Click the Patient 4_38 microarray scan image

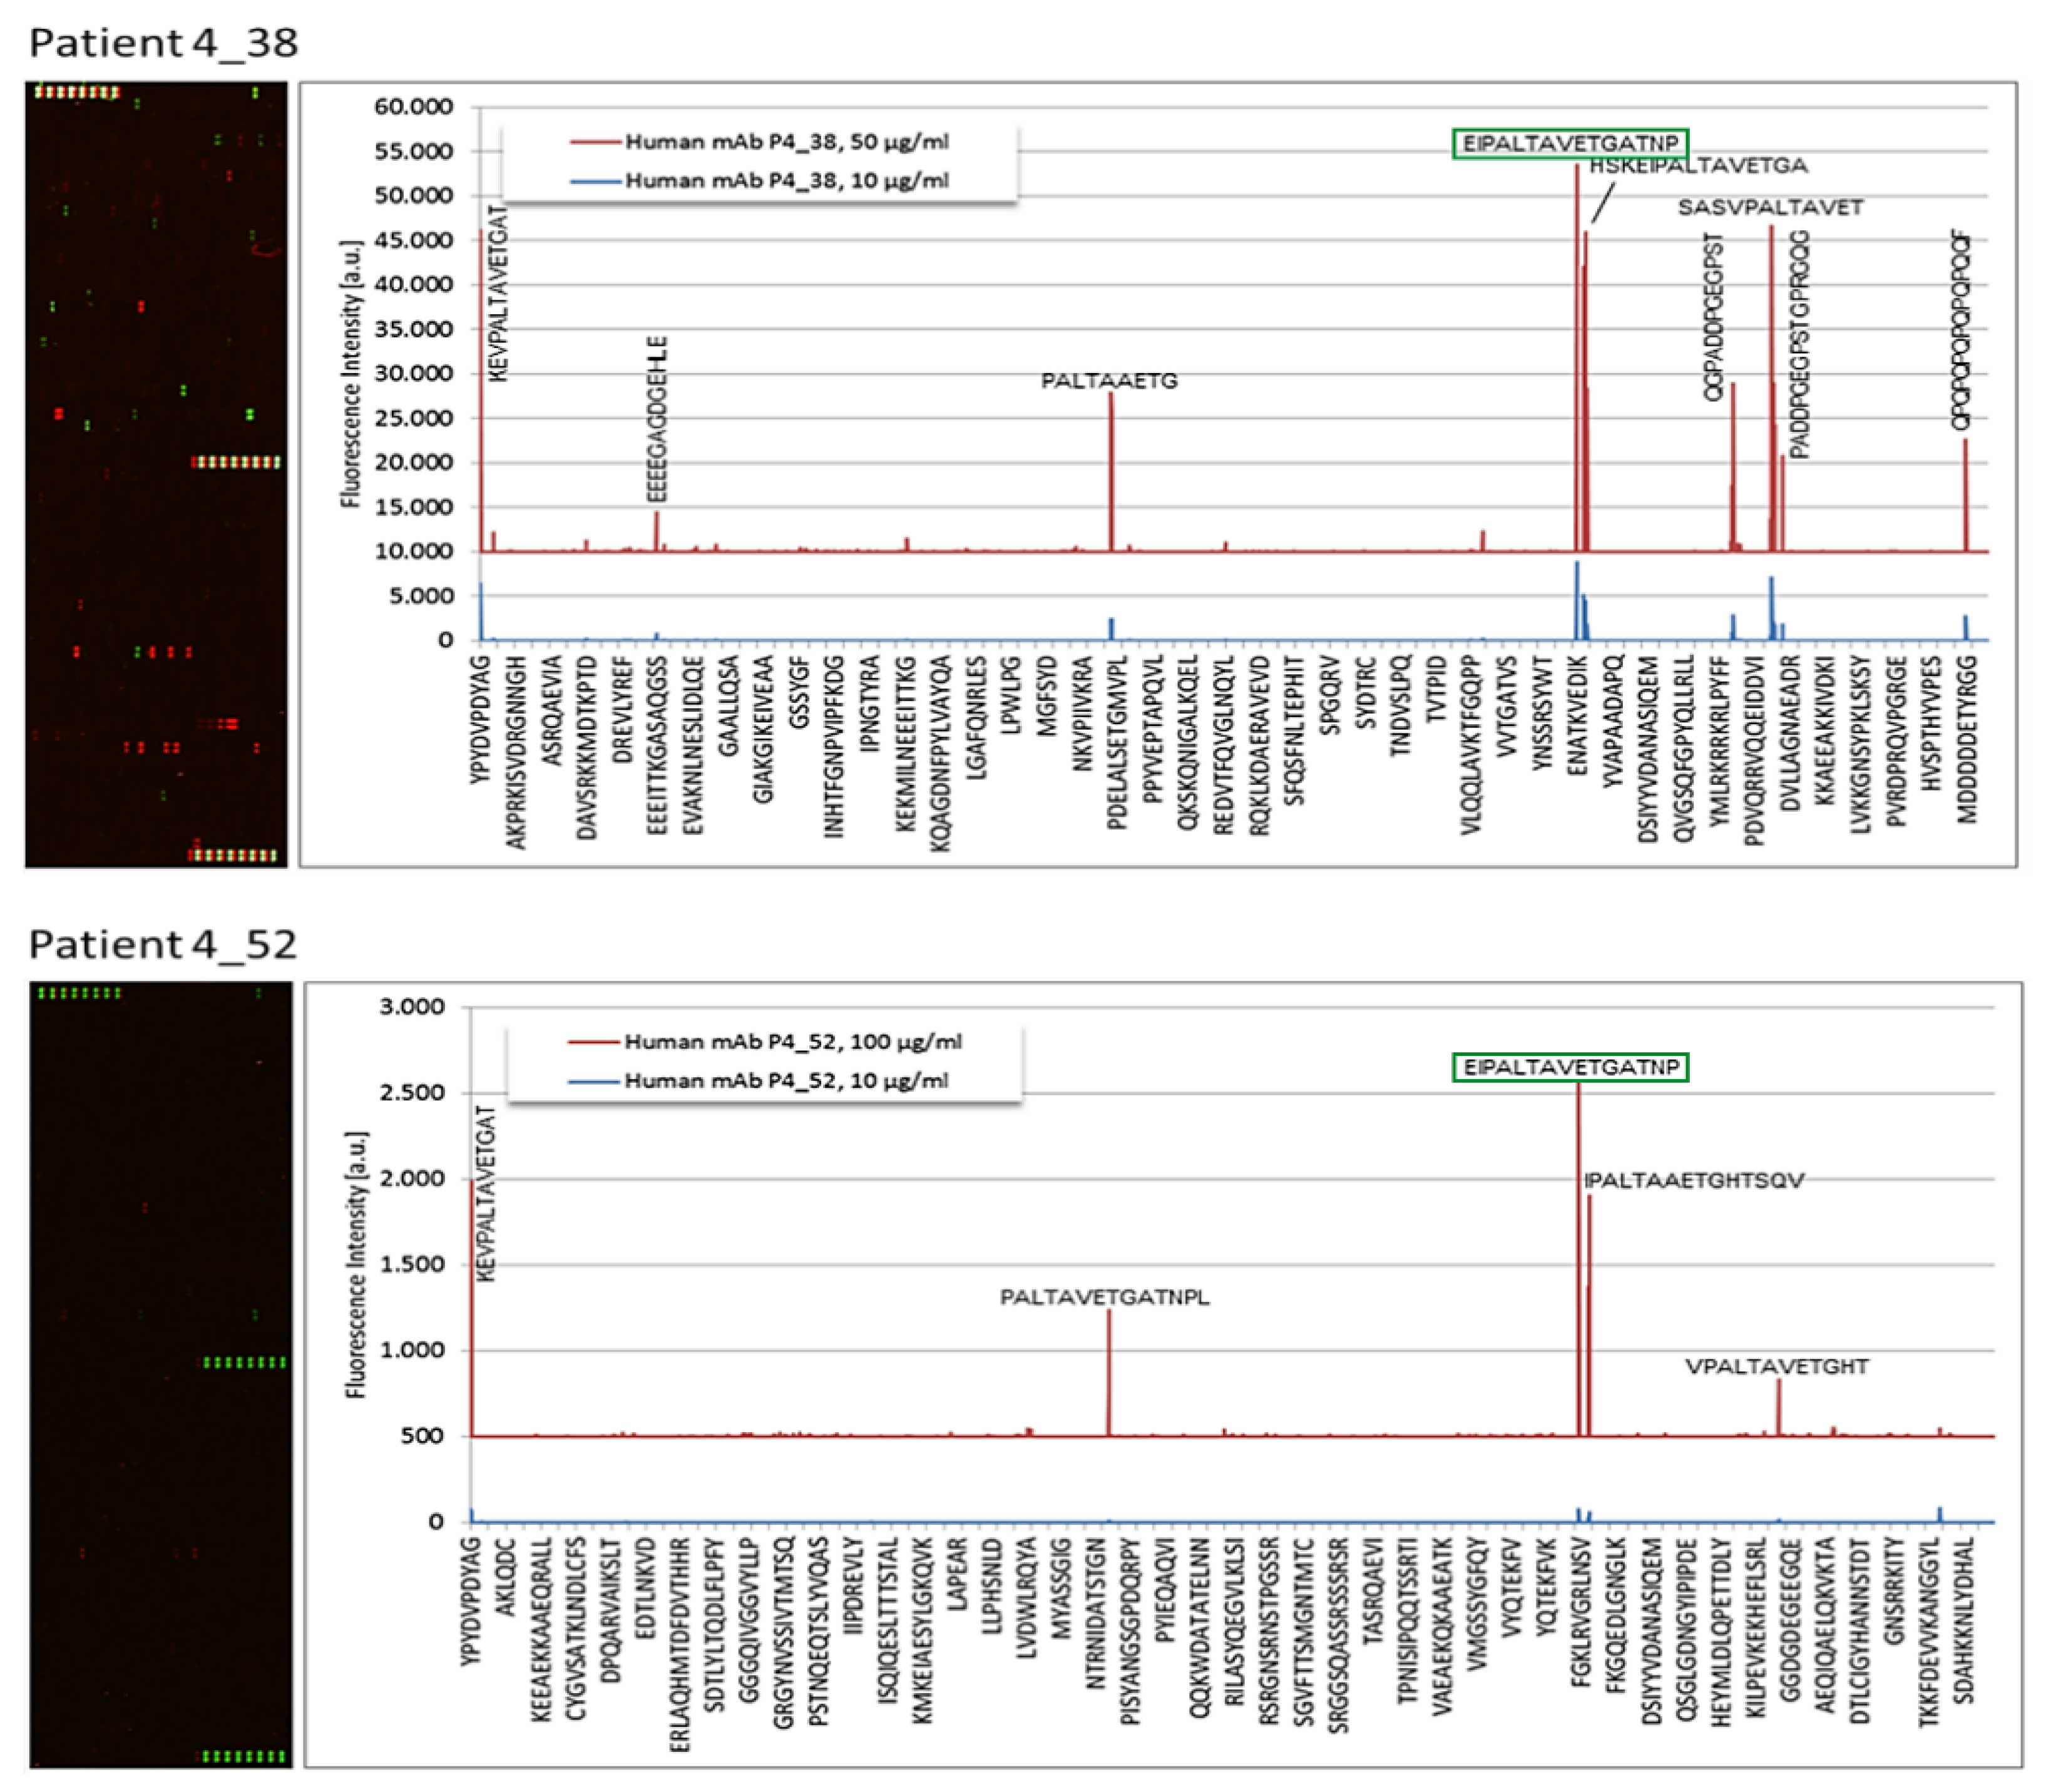pyautogui.click(x=156, y=474)
